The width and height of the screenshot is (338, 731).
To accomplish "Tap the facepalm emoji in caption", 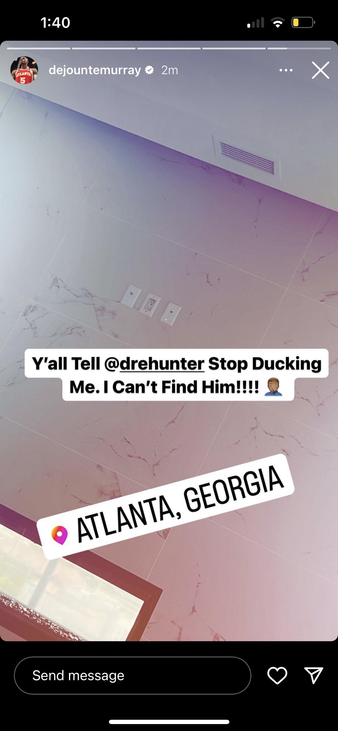I will (x=273, y=387).
